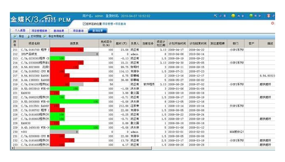Open settings via the wrench 设置 icon
285x162 pixels.
pyautogui.click(x=215, y=16)
